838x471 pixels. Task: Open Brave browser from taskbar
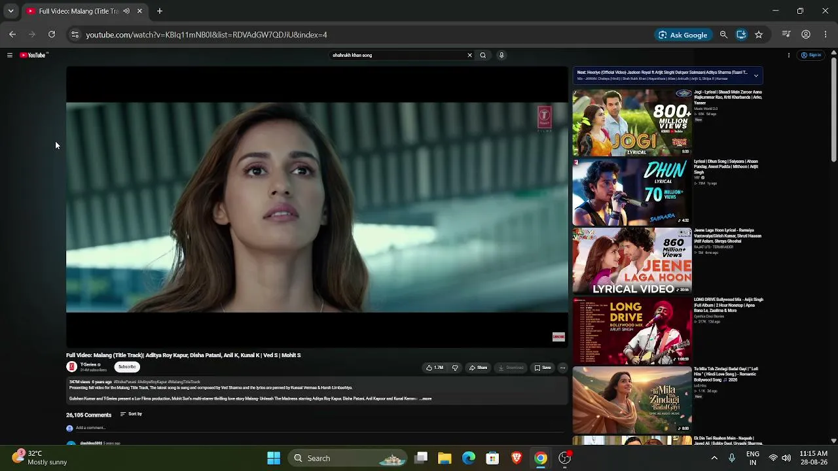[517, 458]
